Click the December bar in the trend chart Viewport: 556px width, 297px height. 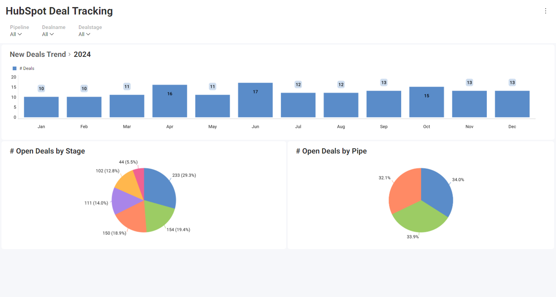512,103
